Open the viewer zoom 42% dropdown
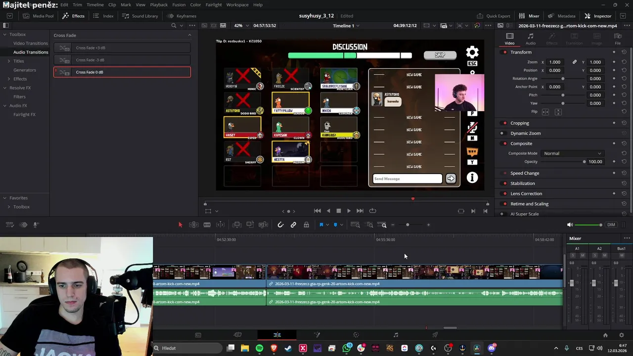This screenshot has height=356, width=633. pyautogui.click(x=241, y=26)
